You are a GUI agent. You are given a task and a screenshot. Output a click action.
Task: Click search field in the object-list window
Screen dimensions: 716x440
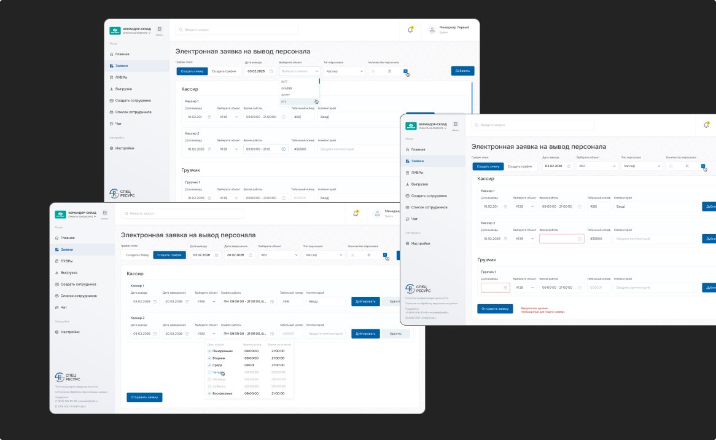pyautogui.click(x=237, y=29)
